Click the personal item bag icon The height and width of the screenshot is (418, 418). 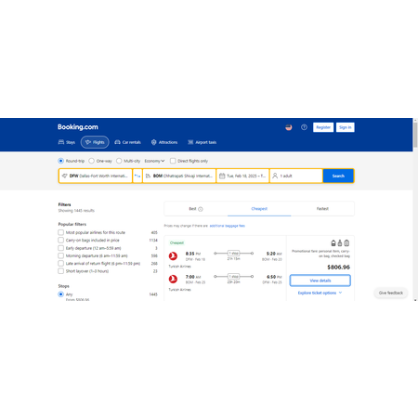(x=333, y=243)
